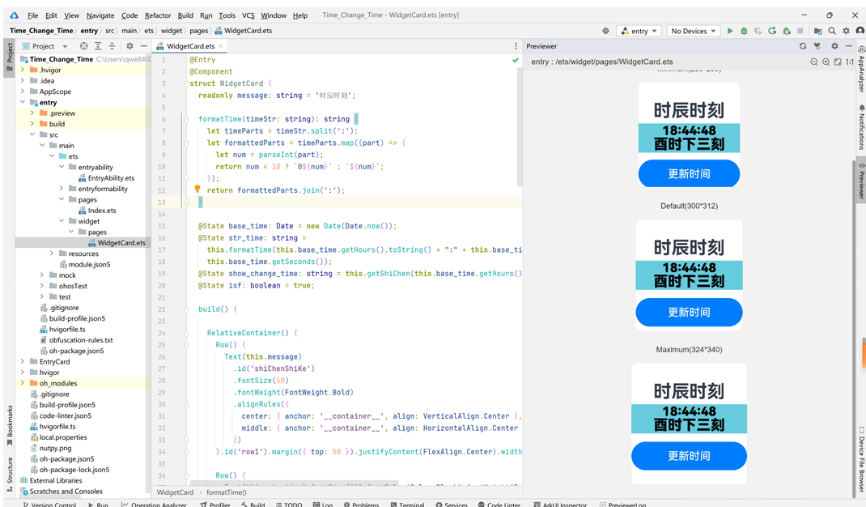The image size is (866, 507).
Task: Open the File menu
Action: pos(32,15)
